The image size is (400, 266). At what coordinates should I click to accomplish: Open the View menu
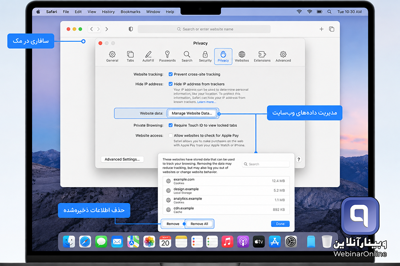point(92,12)
